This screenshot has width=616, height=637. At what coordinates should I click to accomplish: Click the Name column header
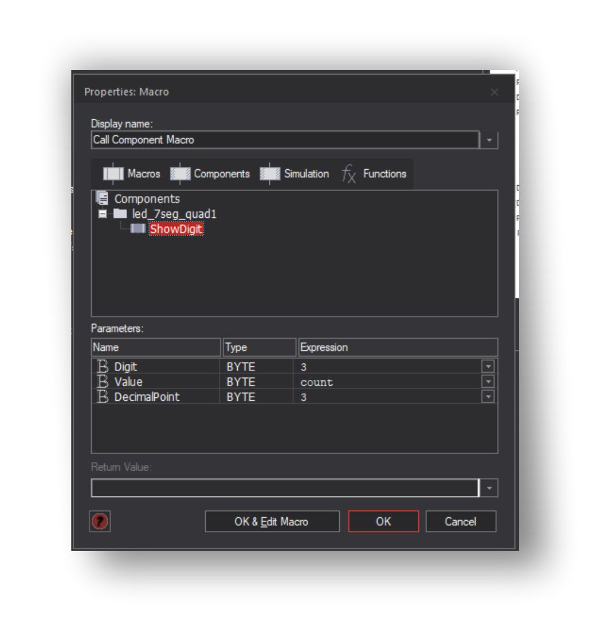pos(156,347)
